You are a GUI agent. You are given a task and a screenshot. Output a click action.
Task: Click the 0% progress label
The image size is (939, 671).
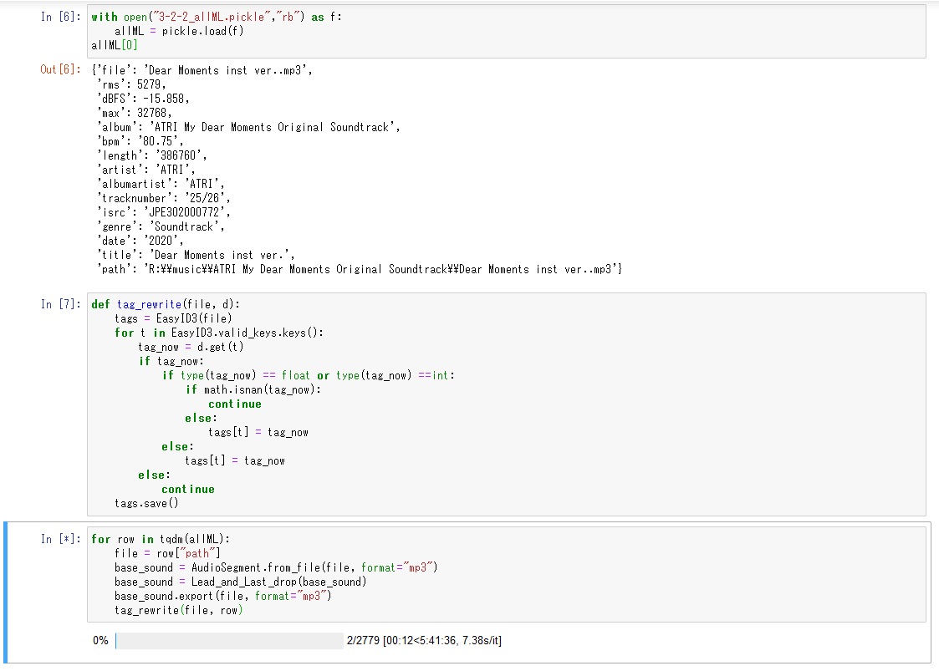click(100, 640)
